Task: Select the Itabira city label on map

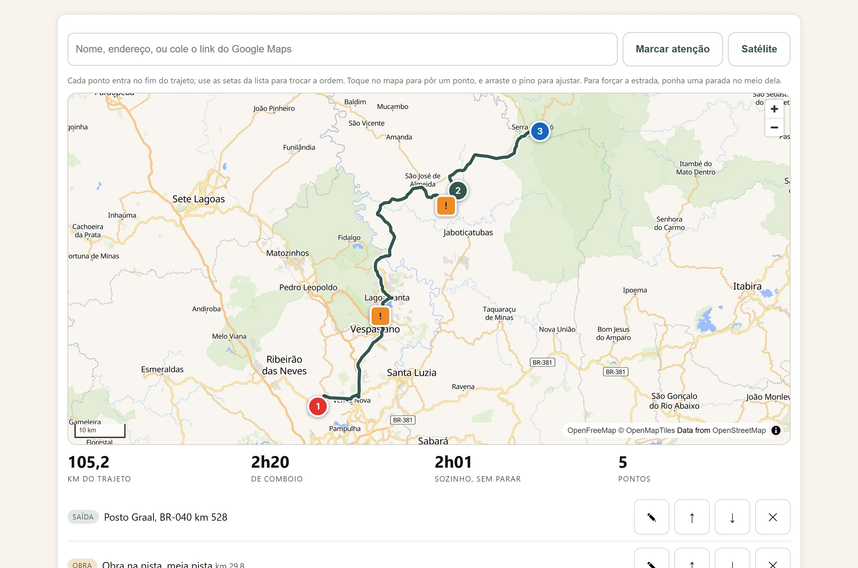Action: (x=747, y=287)
